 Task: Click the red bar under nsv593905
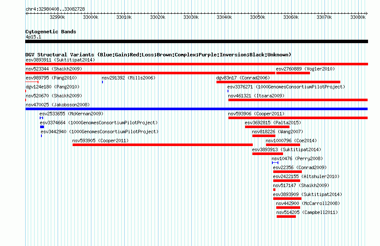(163, 145)
